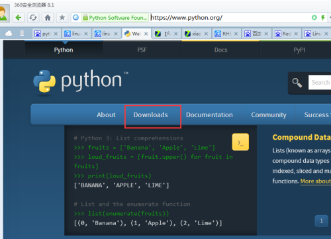
Task: Focus the site Search input field
Action: pyautogui.click(x=320, y=82)
